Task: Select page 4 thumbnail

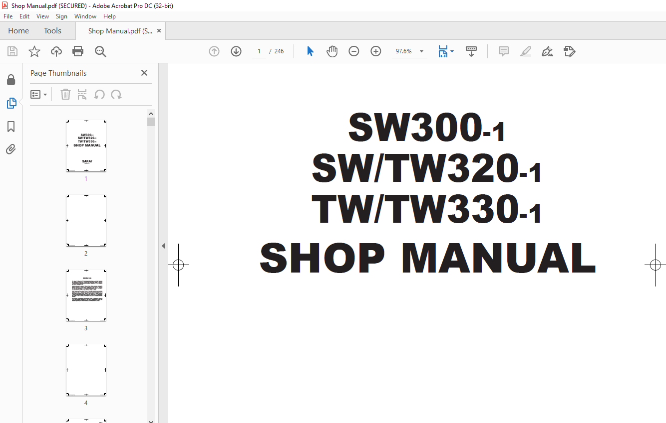Action: pos(86,370)
